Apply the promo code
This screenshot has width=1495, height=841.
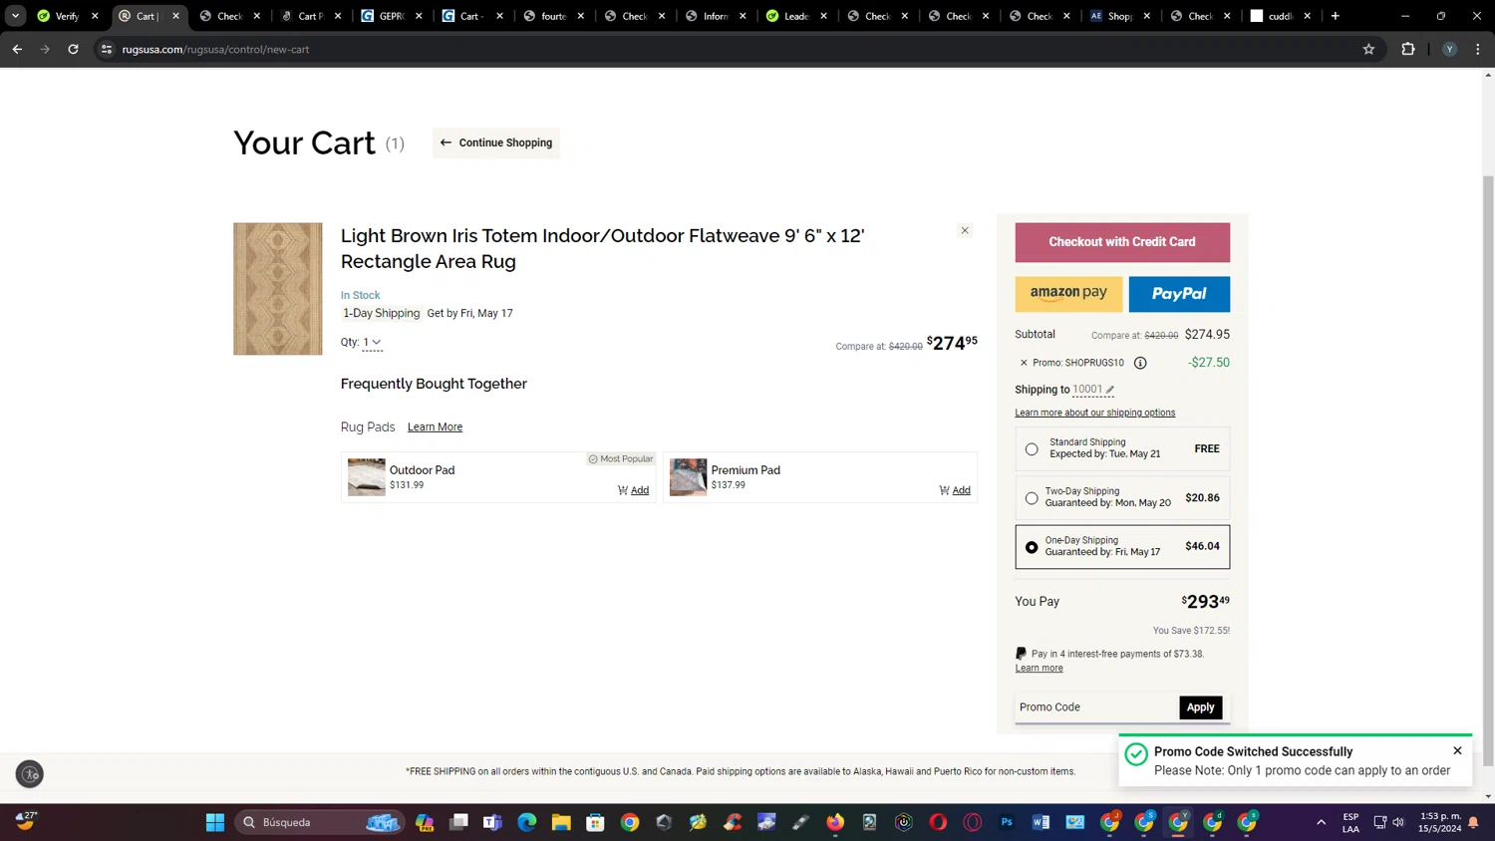(x=1200, y=707)
